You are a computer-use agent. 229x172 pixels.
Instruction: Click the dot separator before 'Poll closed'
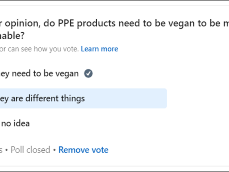pos(7,150)
